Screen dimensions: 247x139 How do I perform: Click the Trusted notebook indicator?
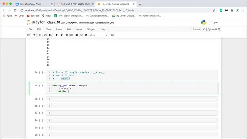(x=196, y=29)
